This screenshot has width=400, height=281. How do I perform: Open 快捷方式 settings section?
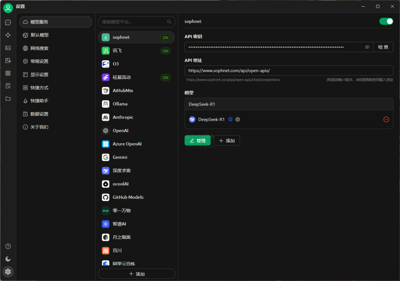click(56, 88)
